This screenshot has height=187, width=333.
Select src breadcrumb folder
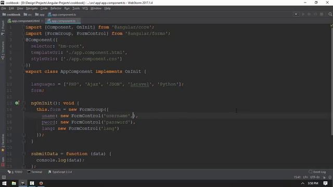pyautogui.click(x=28, y=15)
